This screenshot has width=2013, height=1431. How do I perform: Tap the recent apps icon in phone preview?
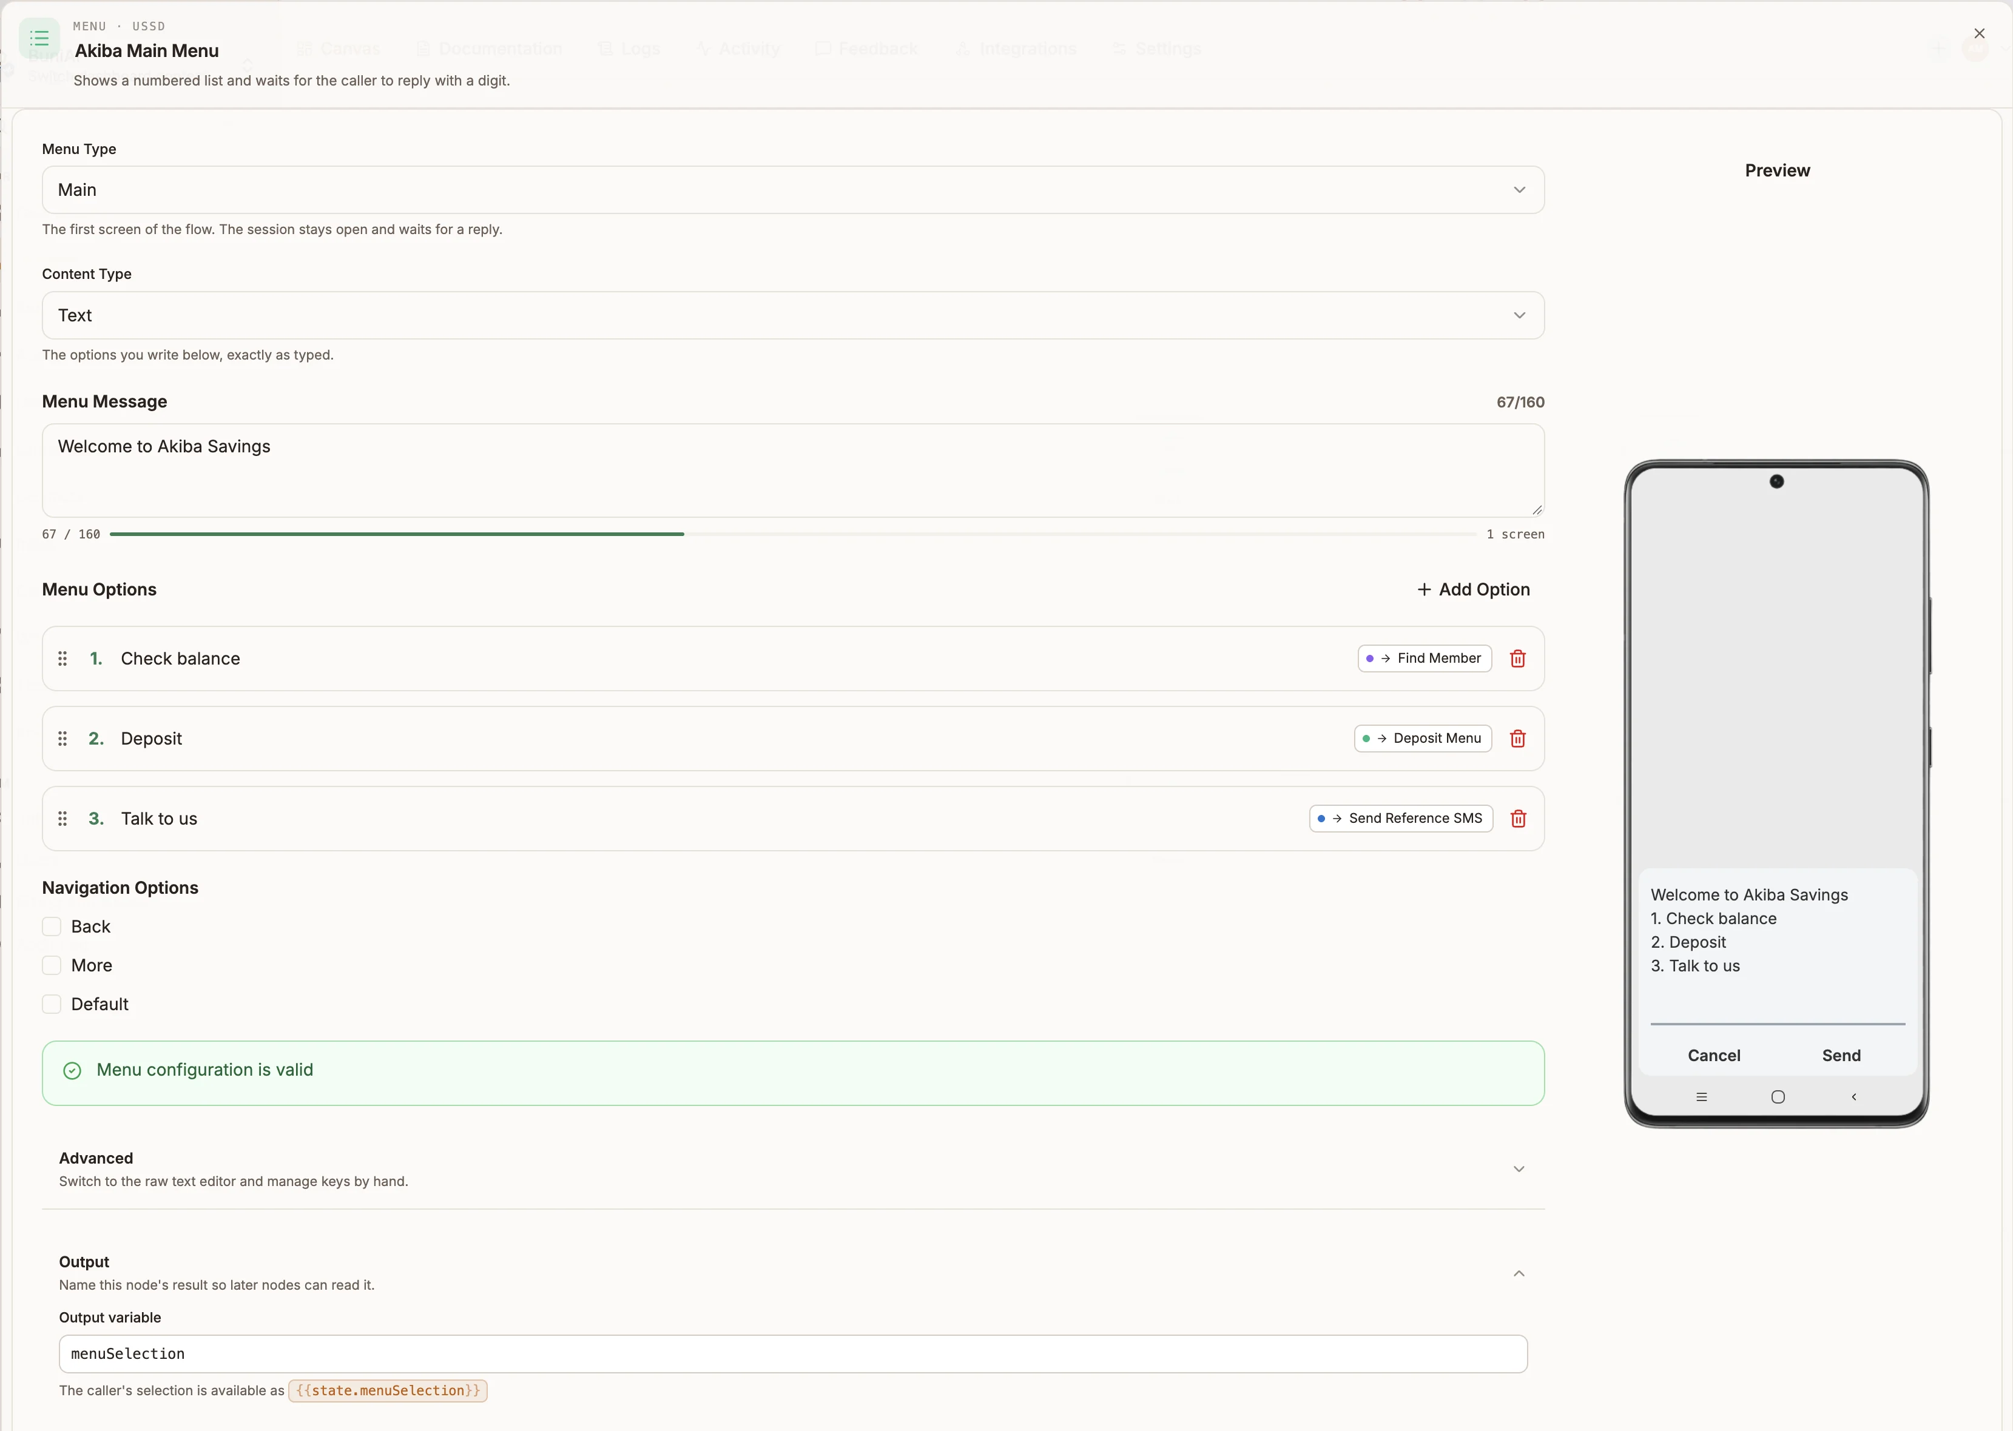(1702, 1097)
